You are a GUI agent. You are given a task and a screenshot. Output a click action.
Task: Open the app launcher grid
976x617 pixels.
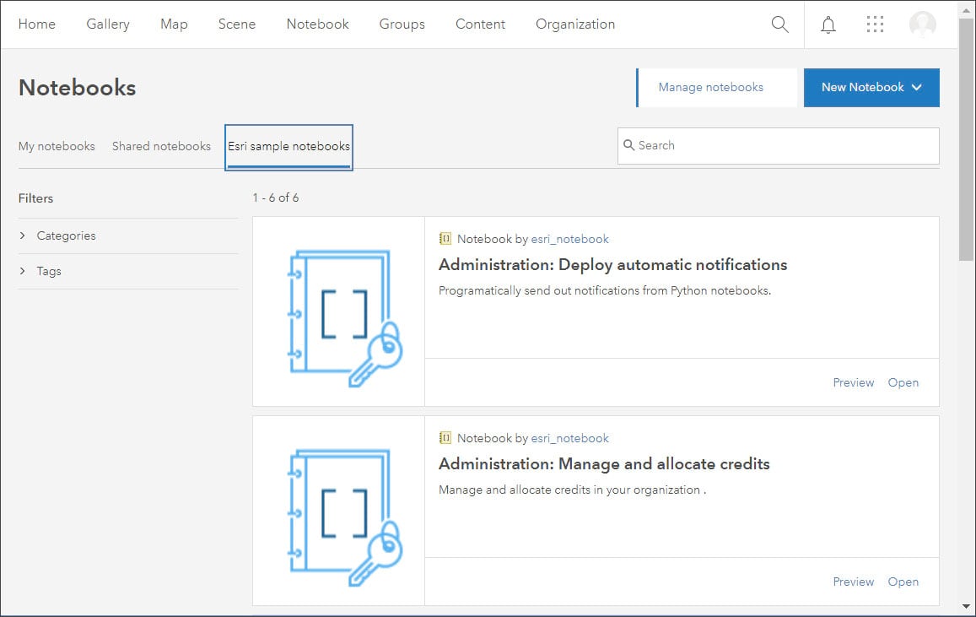[x=876, y=24]
